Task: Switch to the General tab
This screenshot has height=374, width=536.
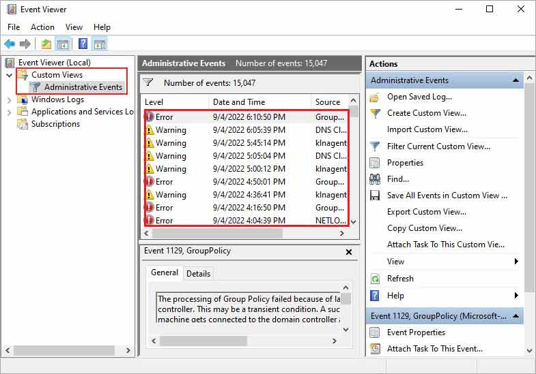Action: (165, 272)
